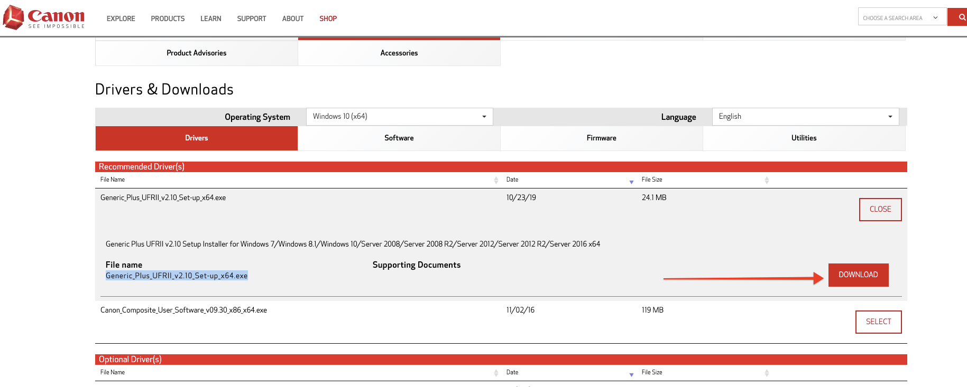Open the Operating System dropdown
Viewport: 967px width, 387px height.
[400, 117]
